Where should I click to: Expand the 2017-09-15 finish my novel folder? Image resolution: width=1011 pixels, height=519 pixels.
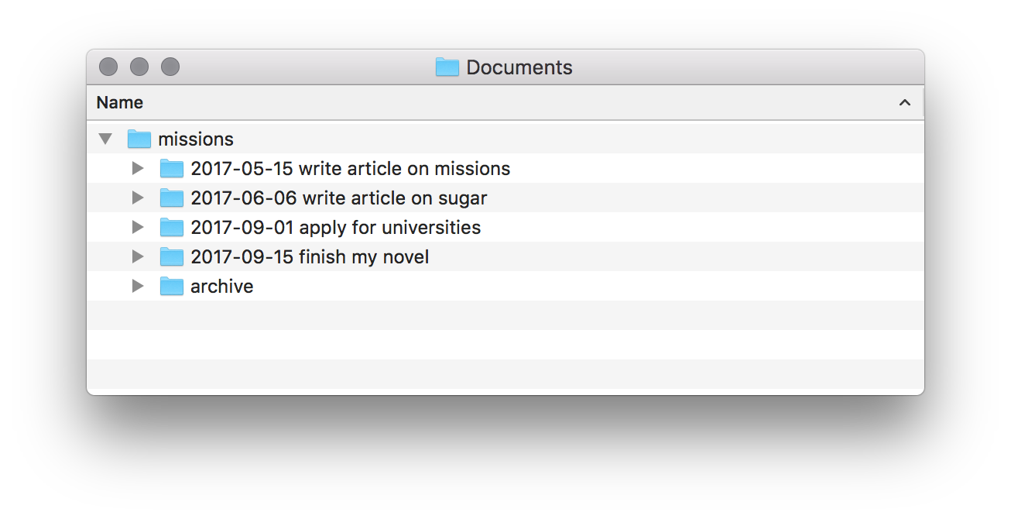(138, 257)
